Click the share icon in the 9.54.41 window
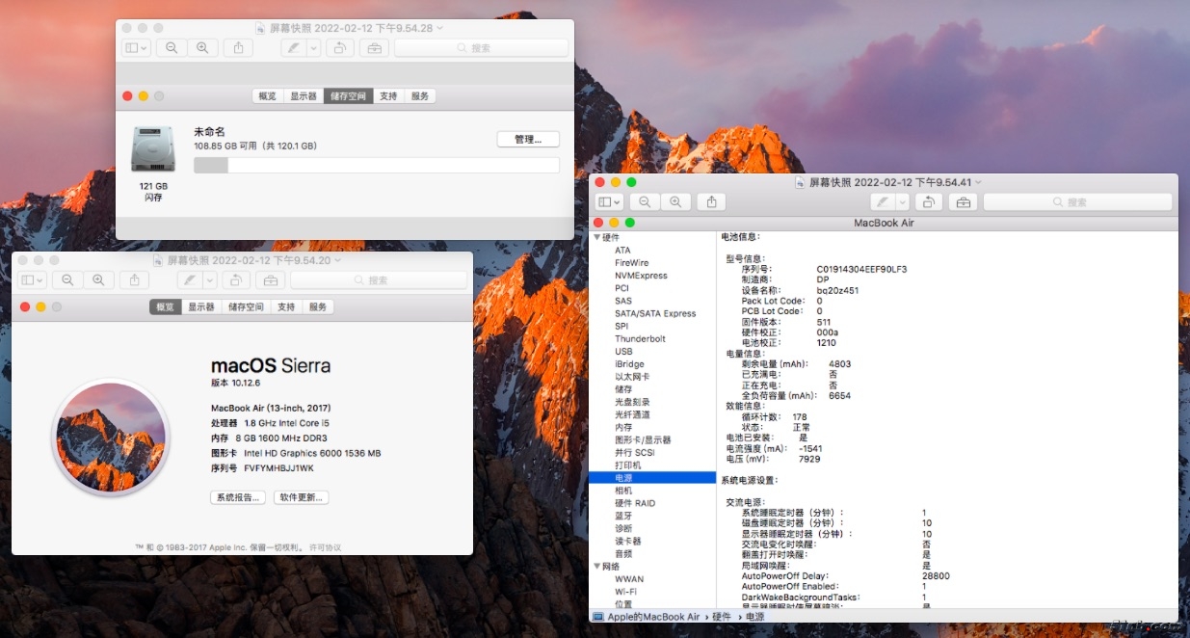This screenshot has width=1190, height=638. pyautogui.click(x=711, y=201)
